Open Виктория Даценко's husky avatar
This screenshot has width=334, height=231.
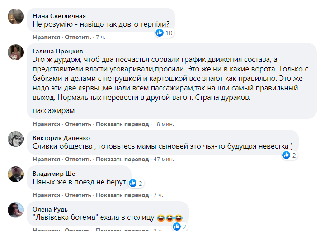pyautogui.click(x=16, y=138)
